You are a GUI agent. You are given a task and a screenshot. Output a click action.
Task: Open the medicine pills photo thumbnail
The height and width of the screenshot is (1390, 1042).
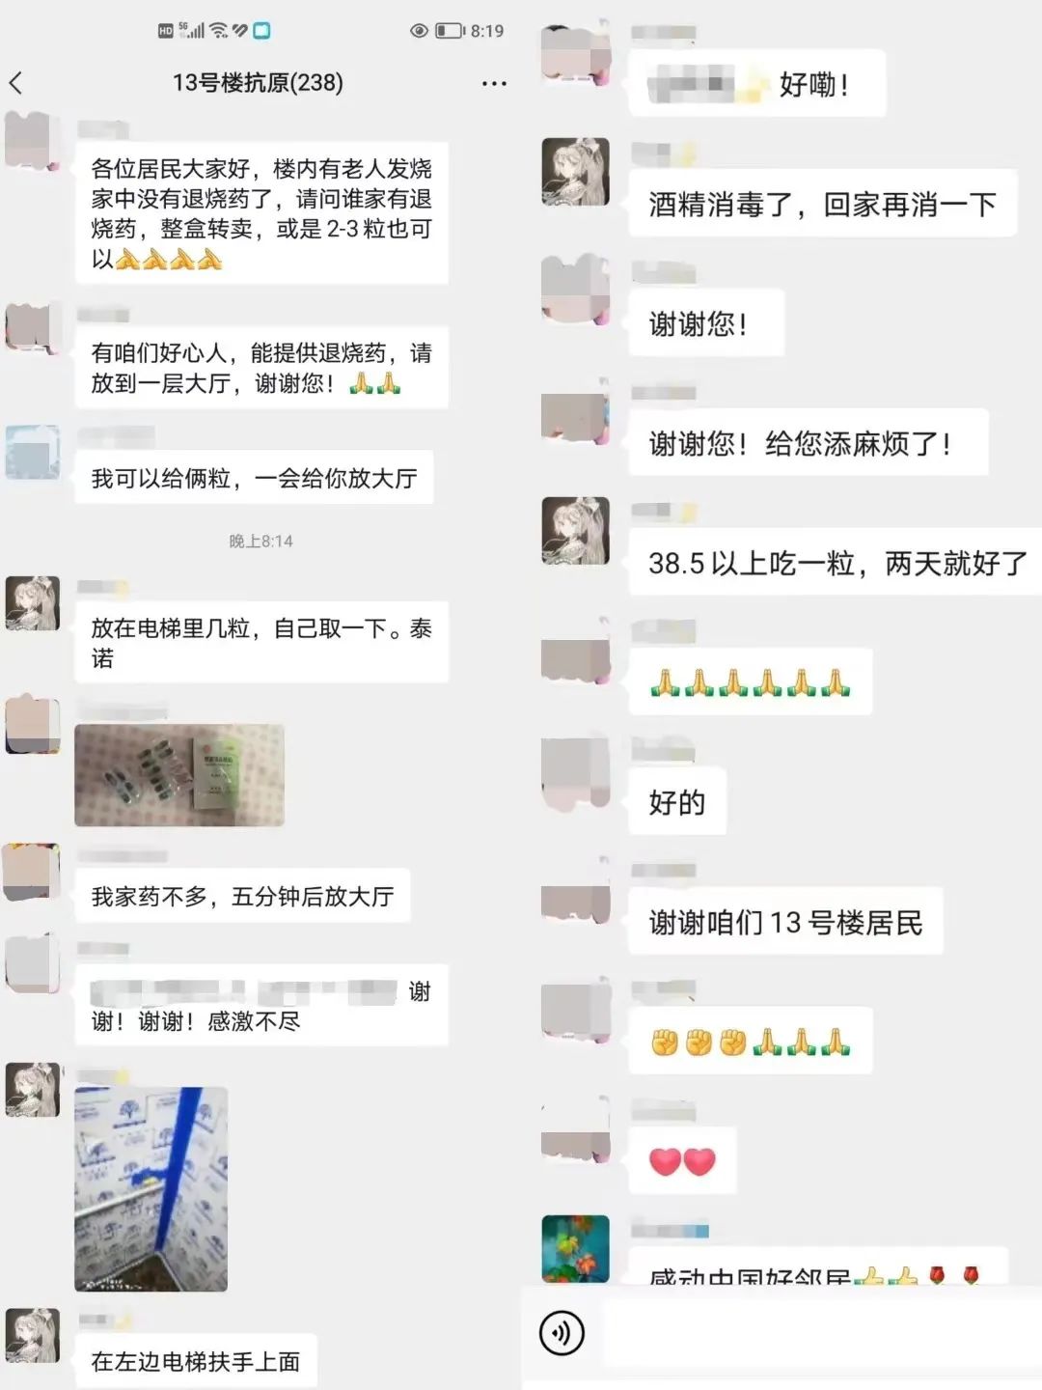pyautogui.click(x=179, y=775)
